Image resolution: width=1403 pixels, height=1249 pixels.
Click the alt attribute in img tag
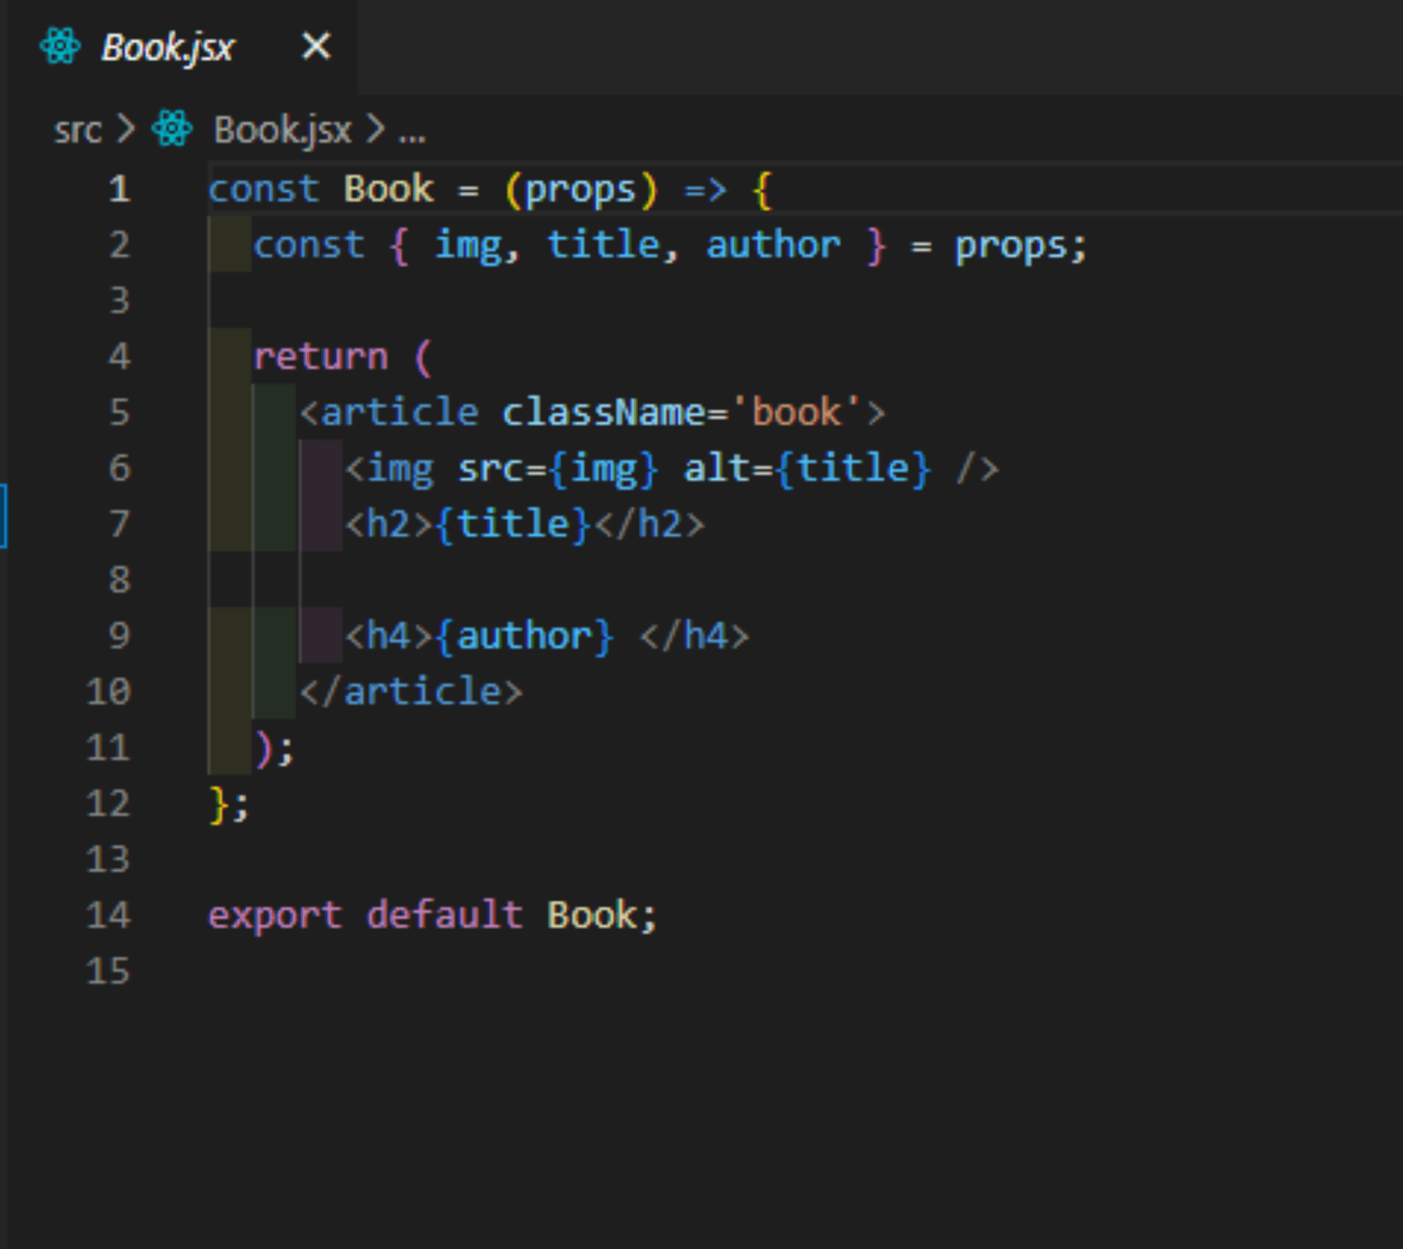(716, 468)
